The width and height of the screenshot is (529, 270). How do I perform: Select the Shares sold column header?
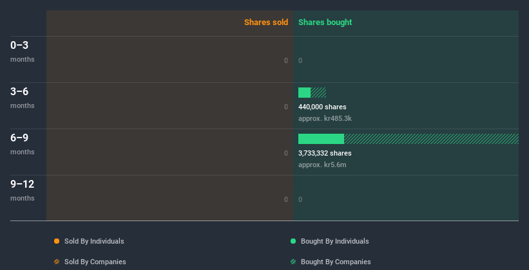[265, 22]
